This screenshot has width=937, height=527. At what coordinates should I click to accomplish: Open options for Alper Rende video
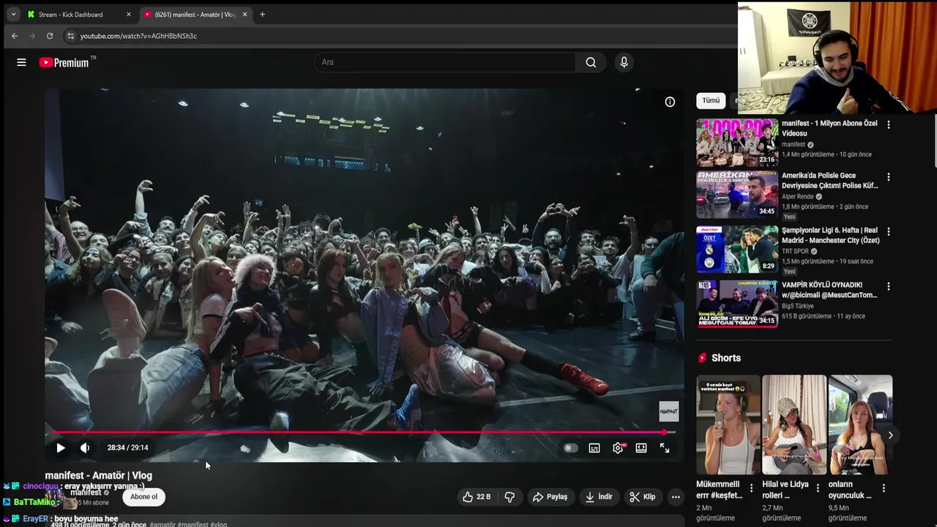pyautogui.click(x=889, y=177)
